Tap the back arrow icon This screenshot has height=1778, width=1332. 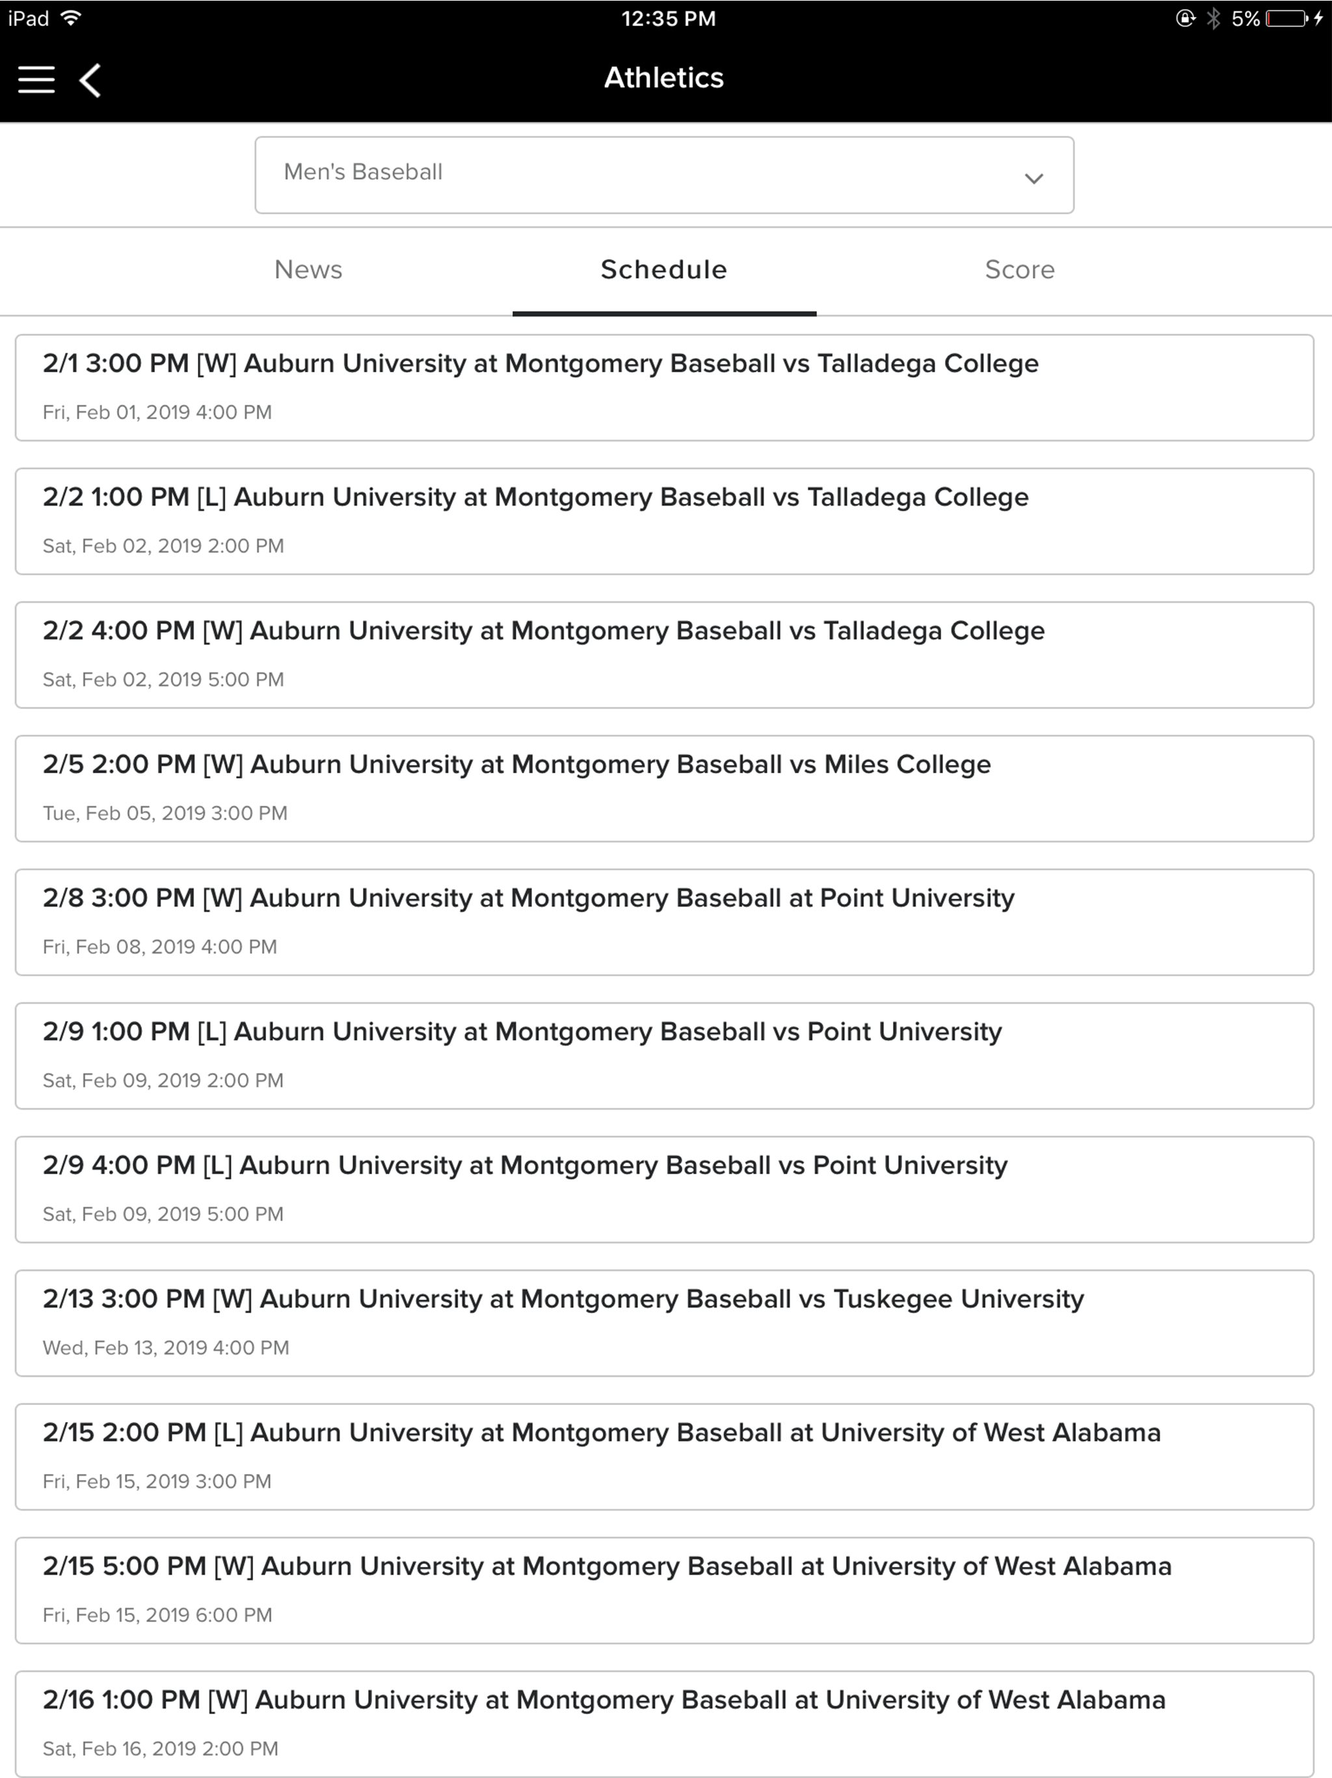coord(90,81)
